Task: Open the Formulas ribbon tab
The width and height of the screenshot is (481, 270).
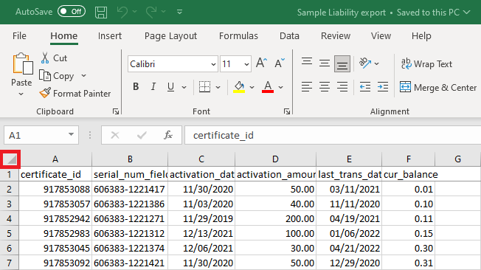Action: 238,36
